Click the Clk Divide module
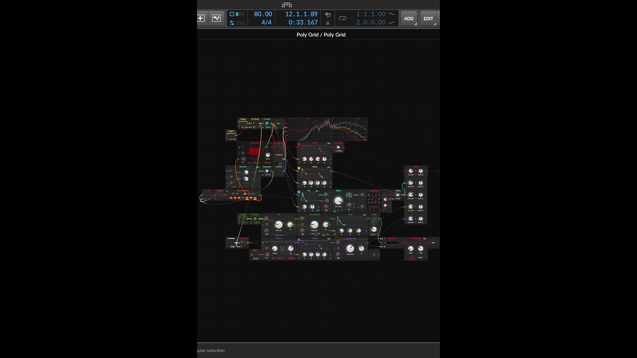 click(x=244, y=243)
